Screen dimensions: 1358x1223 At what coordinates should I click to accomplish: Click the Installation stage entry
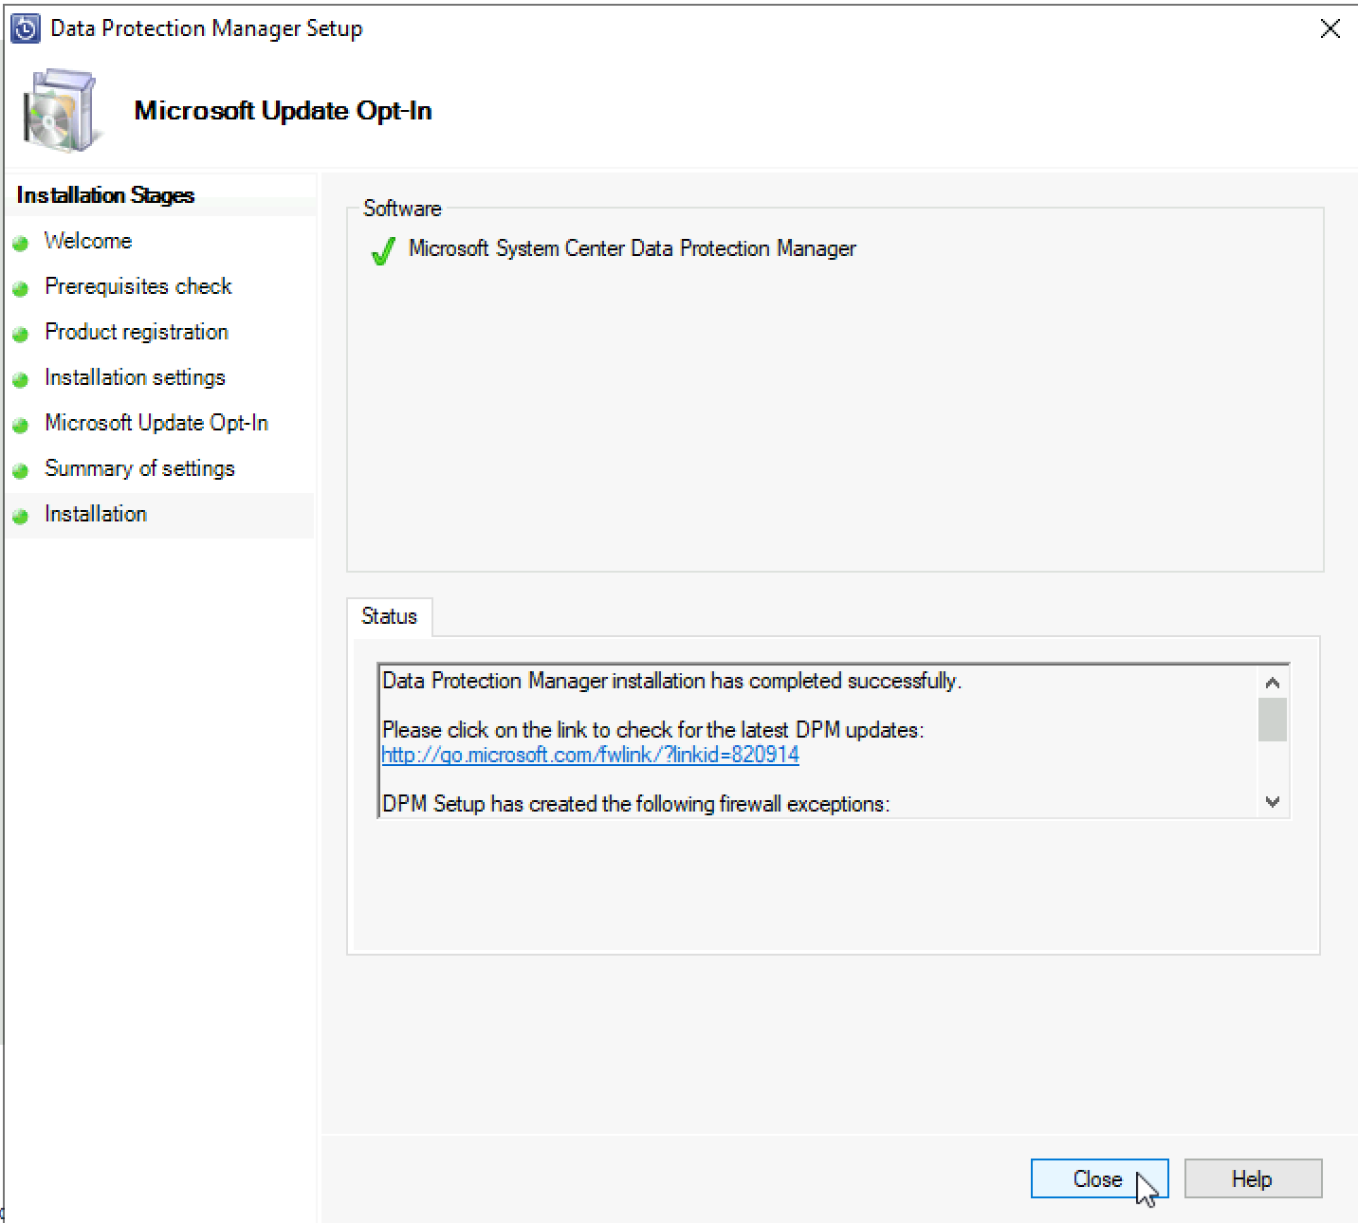click(x=96, y=514)
